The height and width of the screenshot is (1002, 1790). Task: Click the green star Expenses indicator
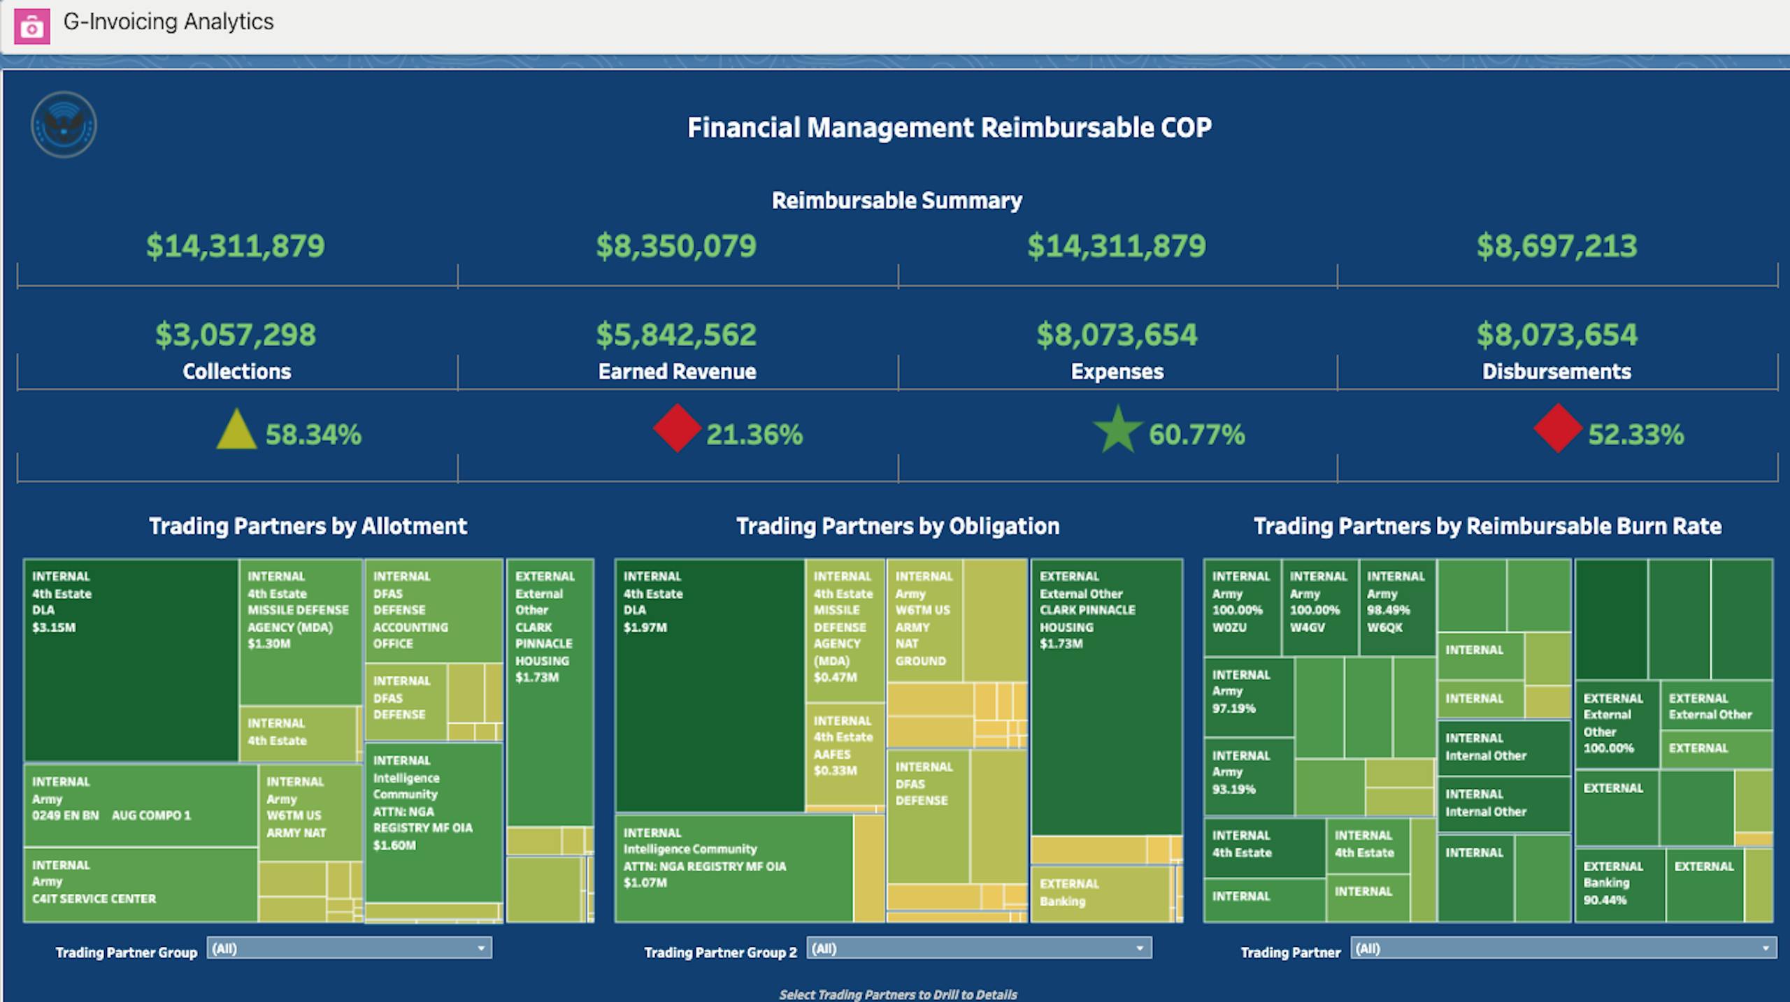(1117, 429)
